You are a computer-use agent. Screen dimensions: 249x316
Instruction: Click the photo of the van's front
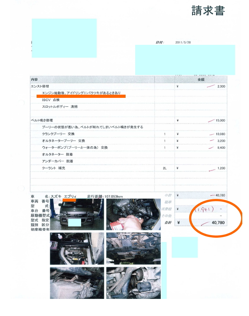coord(76,214)
